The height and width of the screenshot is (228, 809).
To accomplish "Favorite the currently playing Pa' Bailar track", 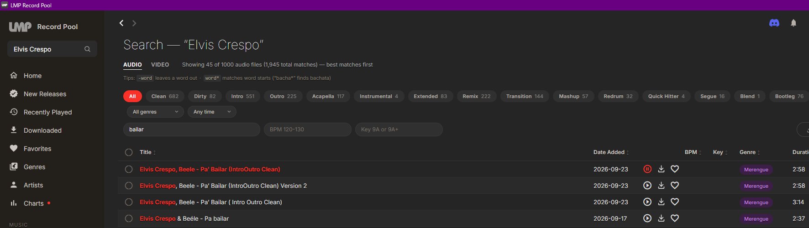I will pos(675,169).
